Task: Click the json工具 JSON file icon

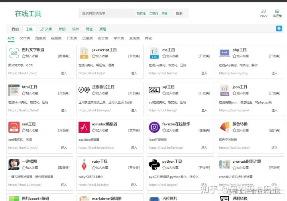Action: [x=224, y=90]
